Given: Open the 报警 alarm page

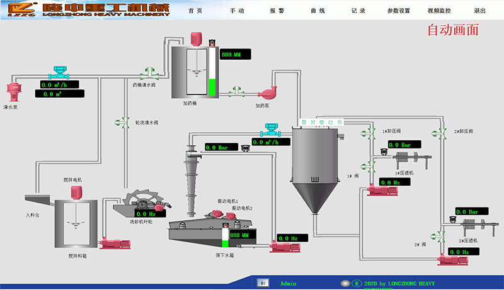Looking at the screenshot, I should 277,11.
